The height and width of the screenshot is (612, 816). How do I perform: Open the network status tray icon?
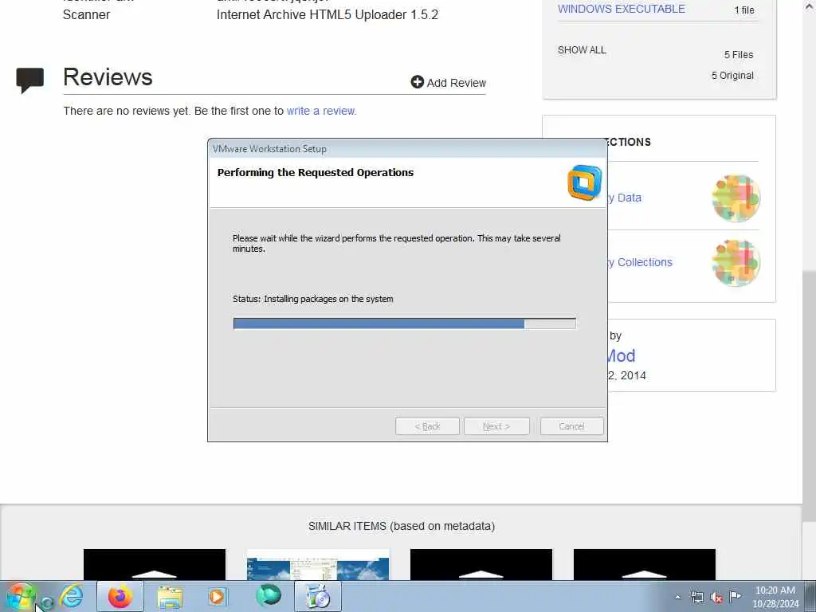696,598
